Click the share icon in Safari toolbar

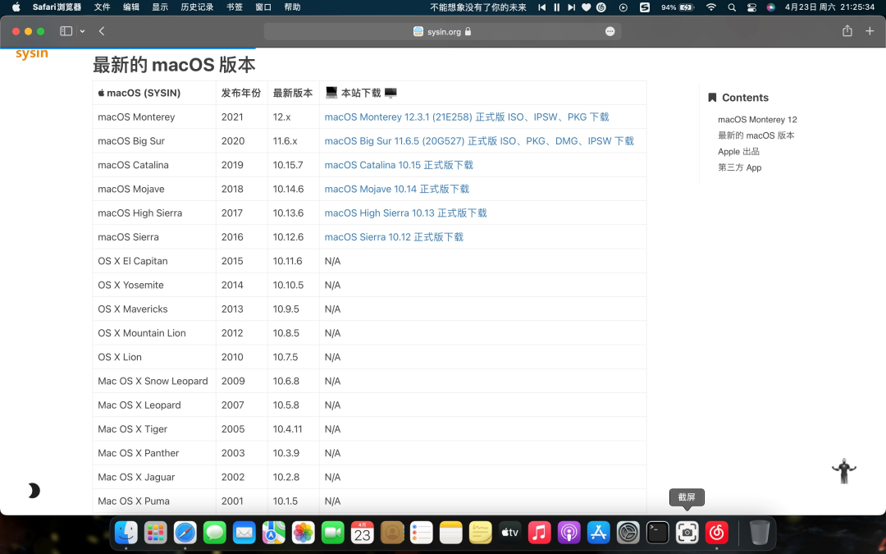click(x=847, y=31)
